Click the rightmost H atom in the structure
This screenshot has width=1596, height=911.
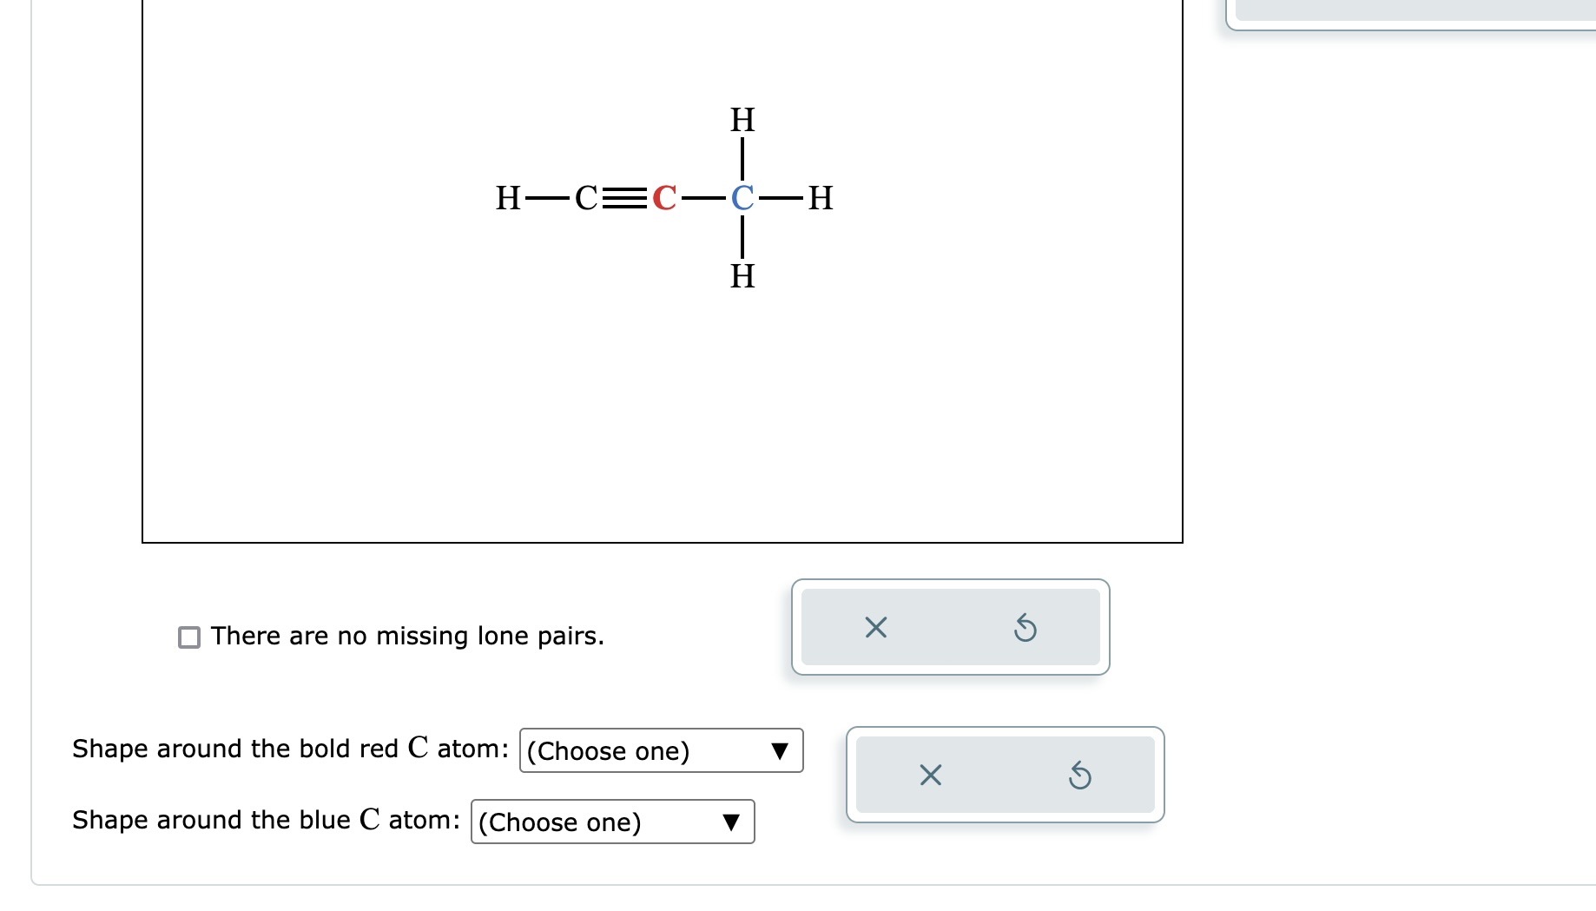point(820,198)
